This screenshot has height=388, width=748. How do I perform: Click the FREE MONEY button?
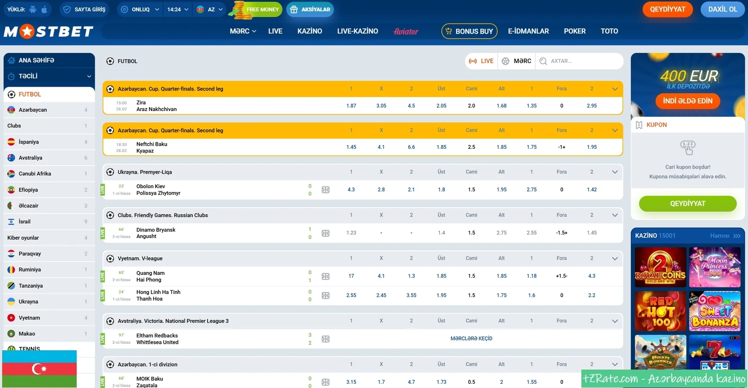tap(256, 9)
